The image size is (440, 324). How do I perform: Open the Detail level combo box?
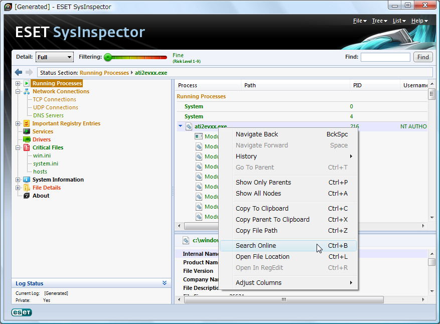pos(54,57)
